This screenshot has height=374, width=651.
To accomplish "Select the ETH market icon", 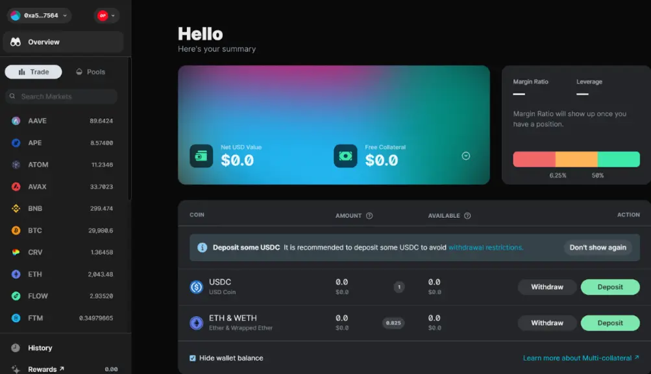I will pos(16,274).
